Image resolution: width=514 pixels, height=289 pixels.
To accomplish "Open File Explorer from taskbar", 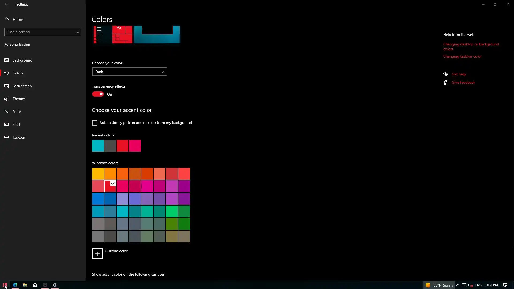I will tap(25, 285).
